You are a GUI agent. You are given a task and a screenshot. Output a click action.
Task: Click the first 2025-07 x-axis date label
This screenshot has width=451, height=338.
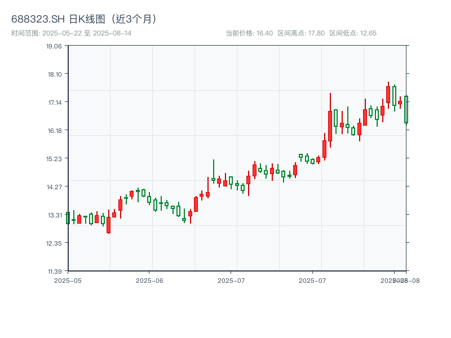pos(231,280)
